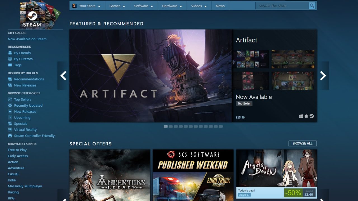
Task: Expand the Games dropdown menu
Action: click(117, 6)
